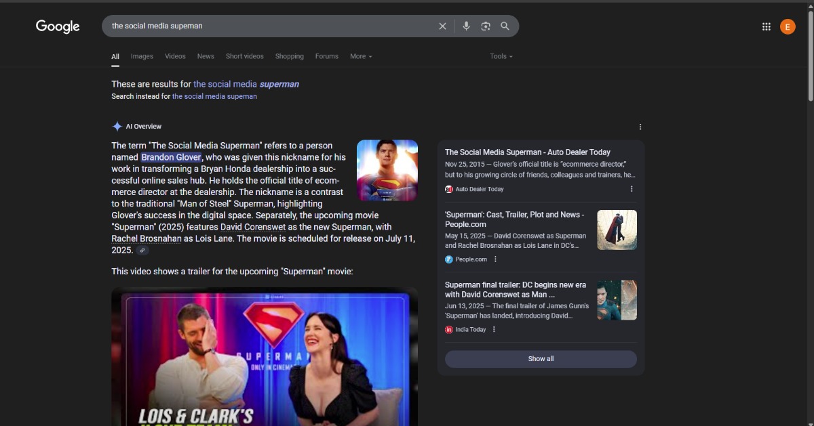
Task: Submit the search with the magnifier icon
Action: coord(505,26)
